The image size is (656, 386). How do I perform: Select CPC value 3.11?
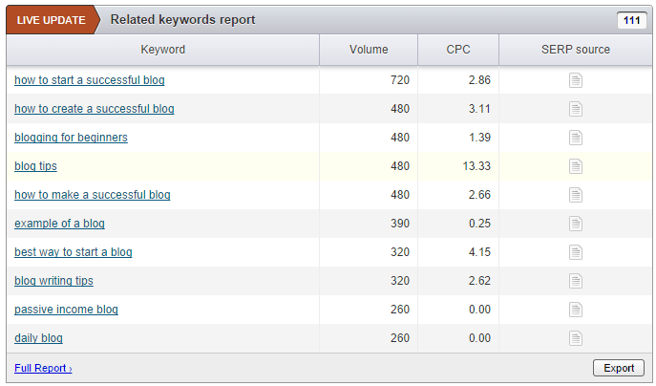pyautogui.click(x=479, y=109)
